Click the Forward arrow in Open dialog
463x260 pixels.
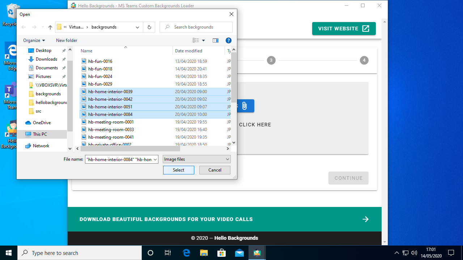coord(34,27)
